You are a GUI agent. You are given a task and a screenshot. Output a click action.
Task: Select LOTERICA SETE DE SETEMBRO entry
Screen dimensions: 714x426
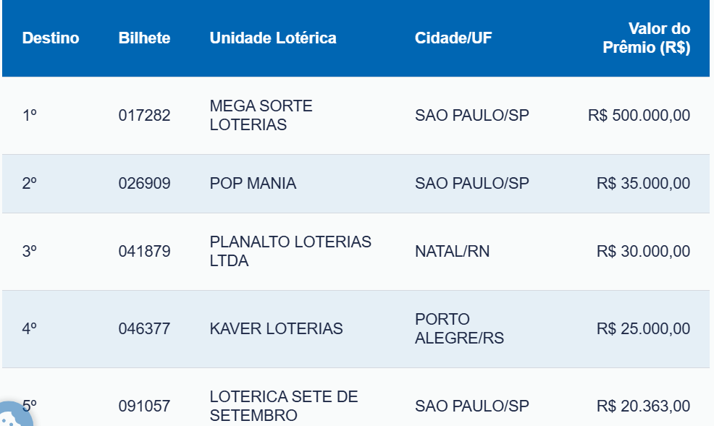283,406
